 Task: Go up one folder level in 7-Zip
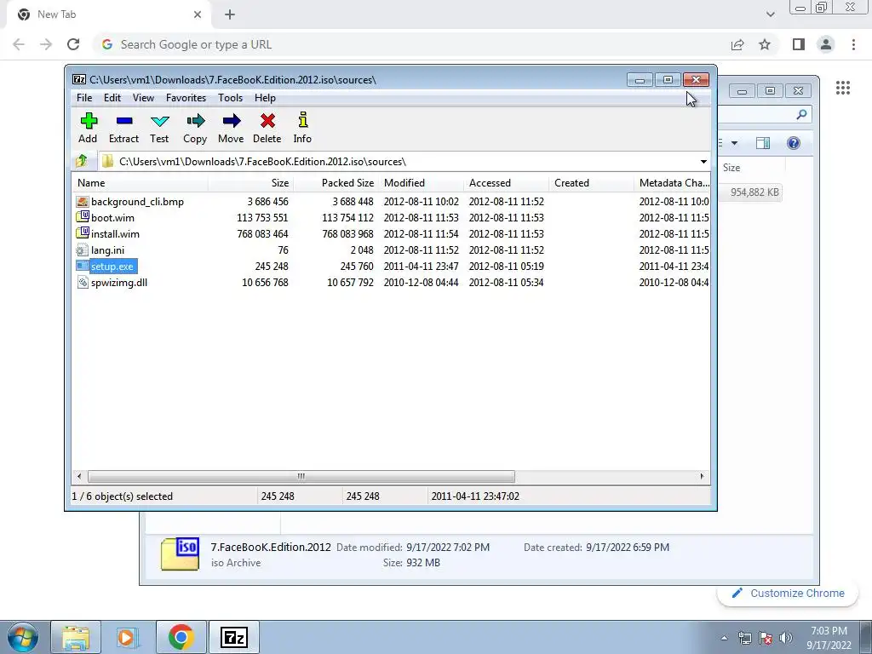[82, 161]
